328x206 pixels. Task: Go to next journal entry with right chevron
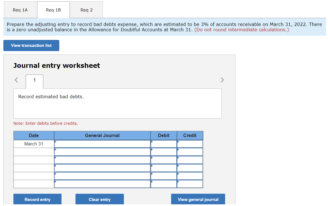click(x=222, y=80)
